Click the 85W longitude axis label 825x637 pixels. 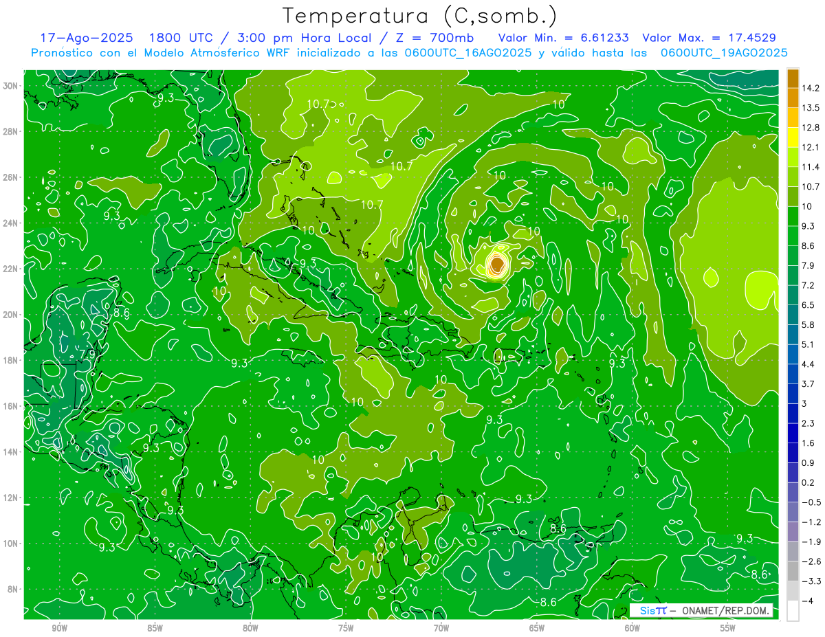pos(155,628)
